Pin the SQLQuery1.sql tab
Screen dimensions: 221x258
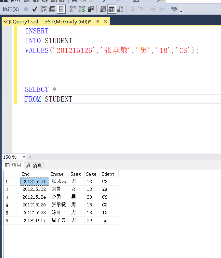(98, 21)
